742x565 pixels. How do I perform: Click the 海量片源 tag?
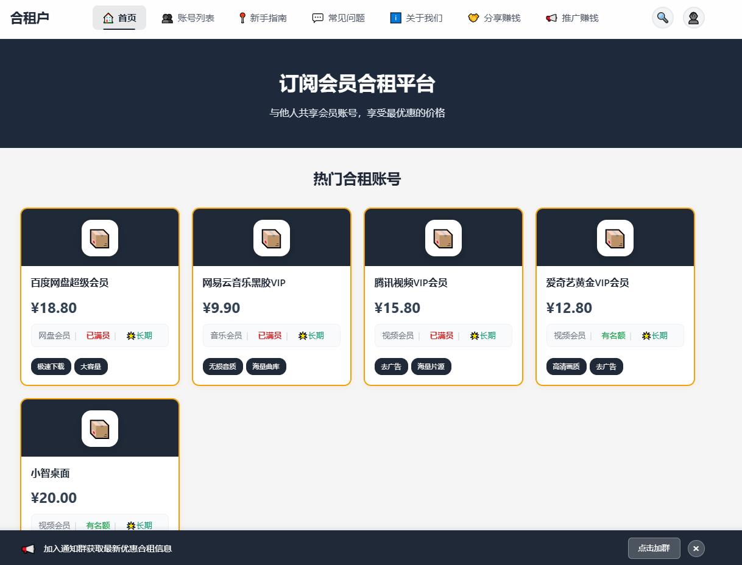tap(431, 367)
